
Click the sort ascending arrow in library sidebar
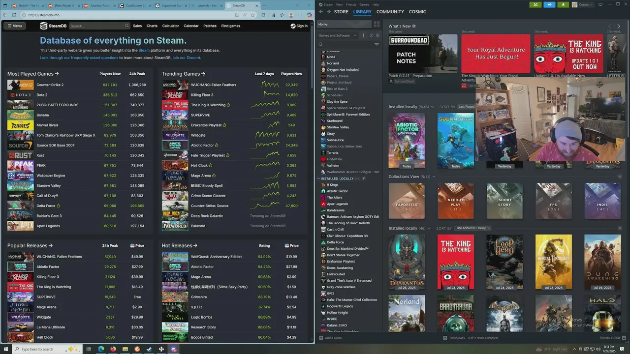[363, 35]
